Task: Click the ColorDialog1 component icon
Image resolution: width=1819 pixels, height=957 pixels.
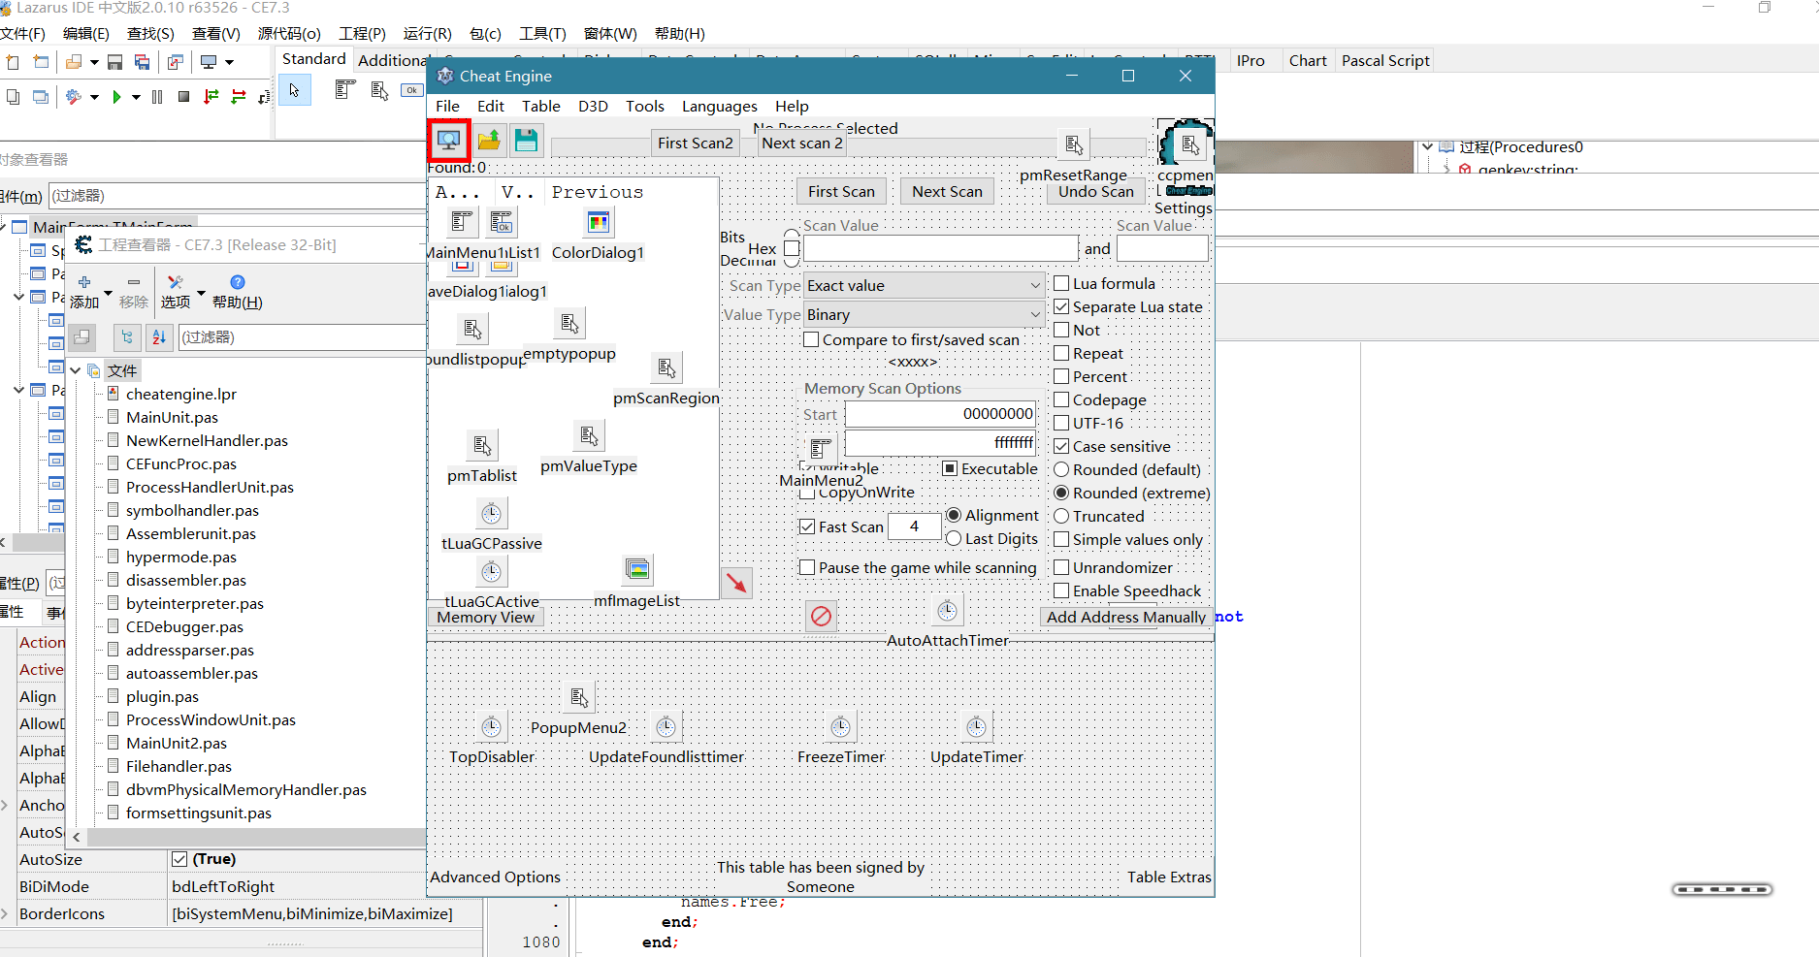Action: [599, 223]
